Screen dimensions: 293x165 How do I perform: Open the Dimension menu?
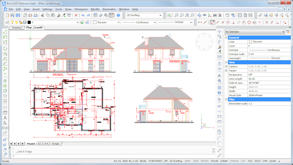click(x=81, y=9)
